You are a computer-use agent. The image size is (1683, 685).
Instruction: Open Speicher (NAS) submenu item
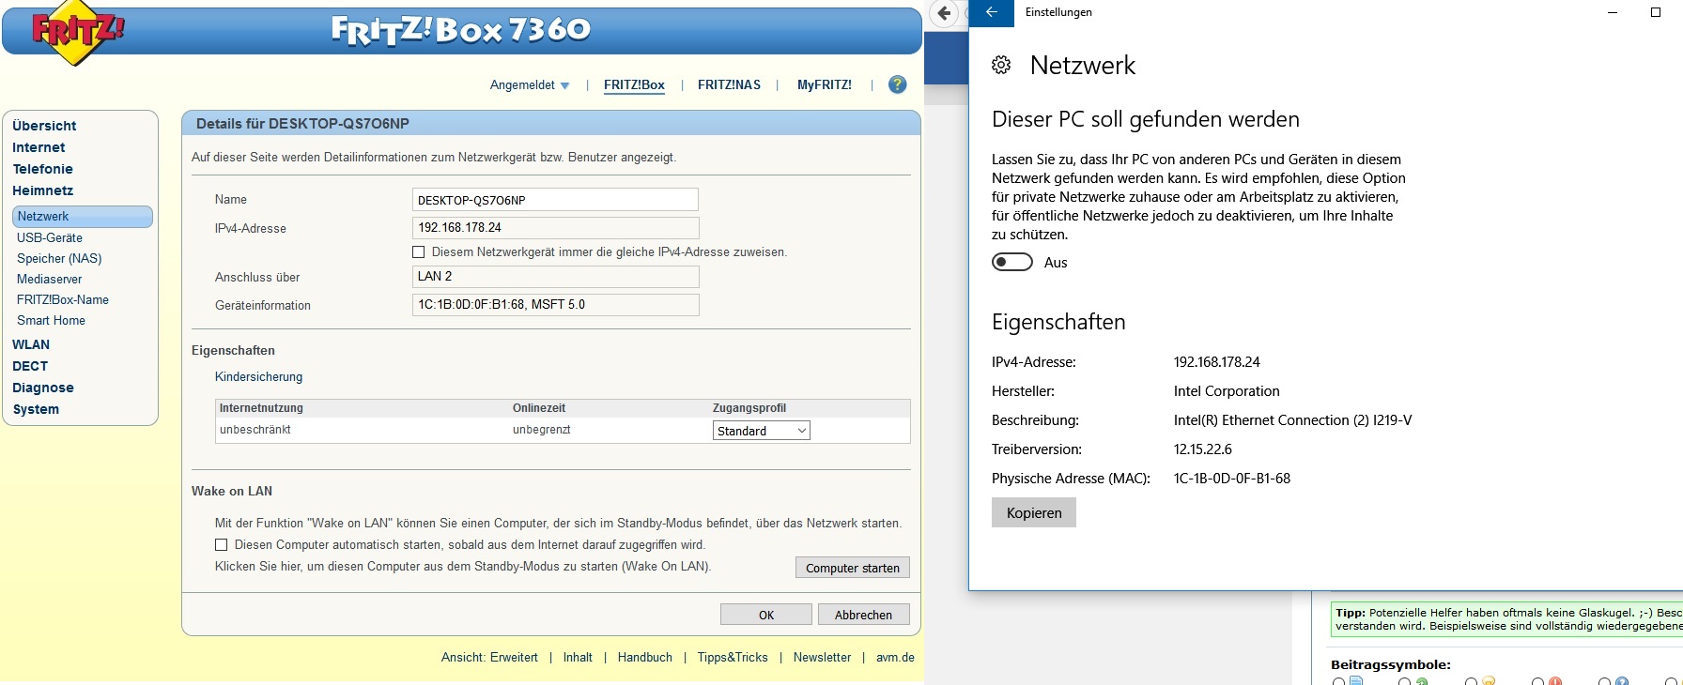(59, 259)
